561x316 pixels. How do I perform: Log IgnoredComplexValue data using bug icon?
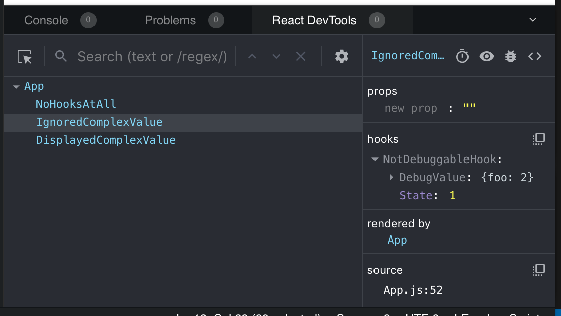point(510,56)
